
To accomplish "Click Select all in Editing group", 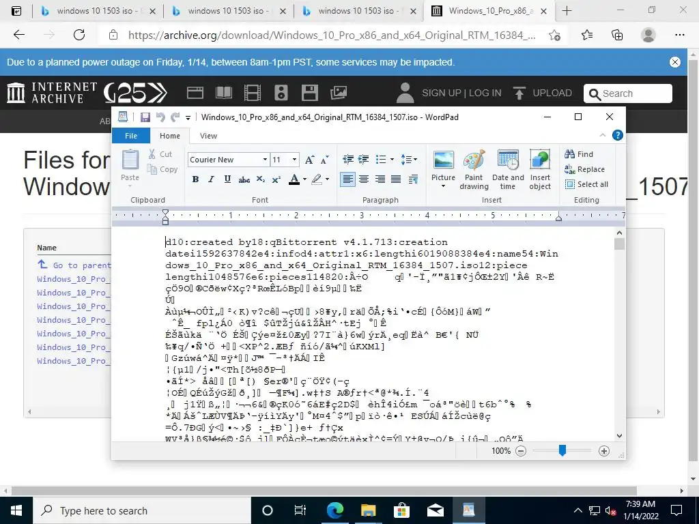I will point(586,184).
